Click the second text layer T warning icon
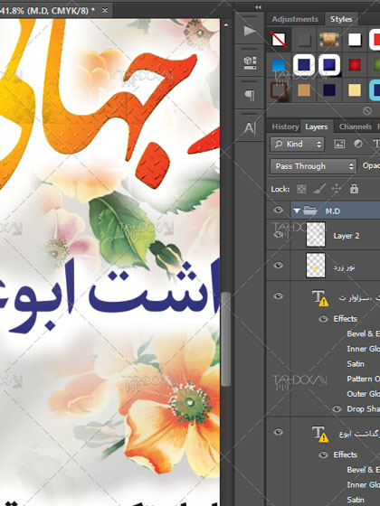This screenshot has height=506, width=380. (x=320, y=434)
